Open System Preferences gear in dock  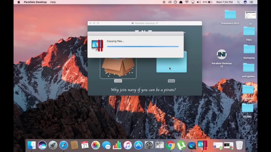[149, 145]
